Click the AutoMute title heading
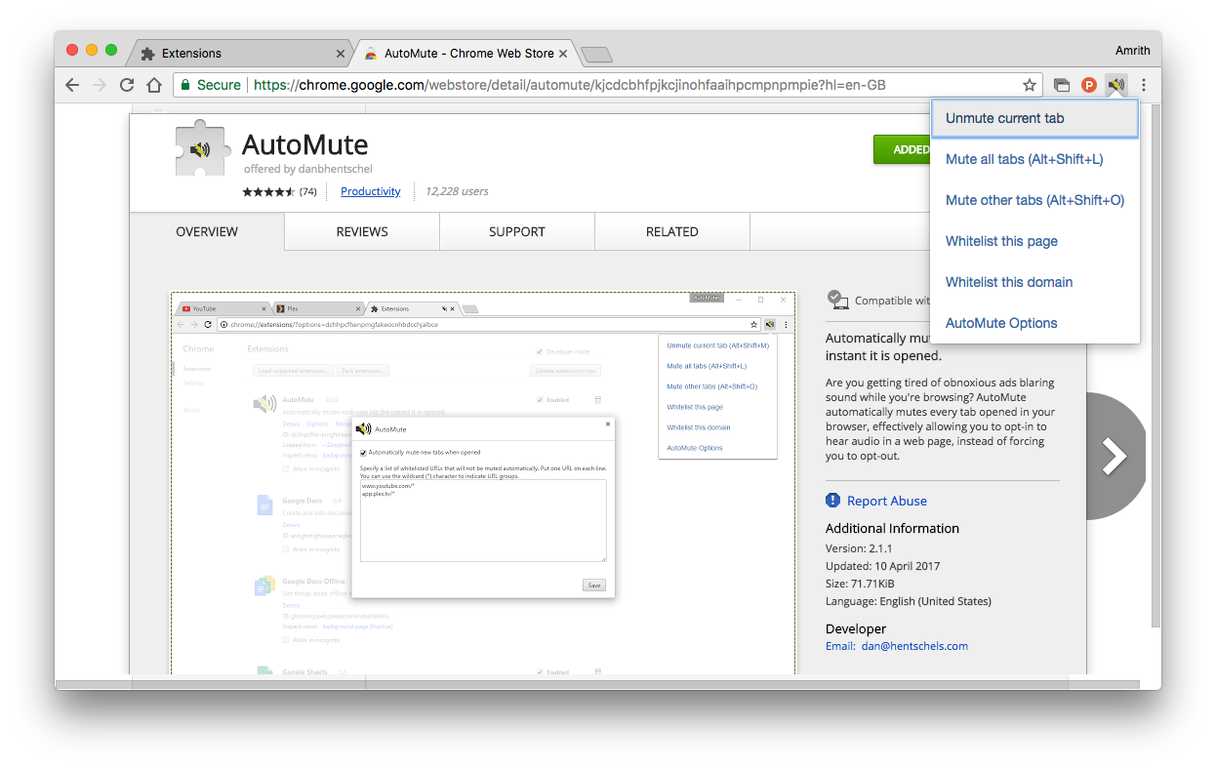The height and width of the screenshot is (768, 1216). point(305,144)
